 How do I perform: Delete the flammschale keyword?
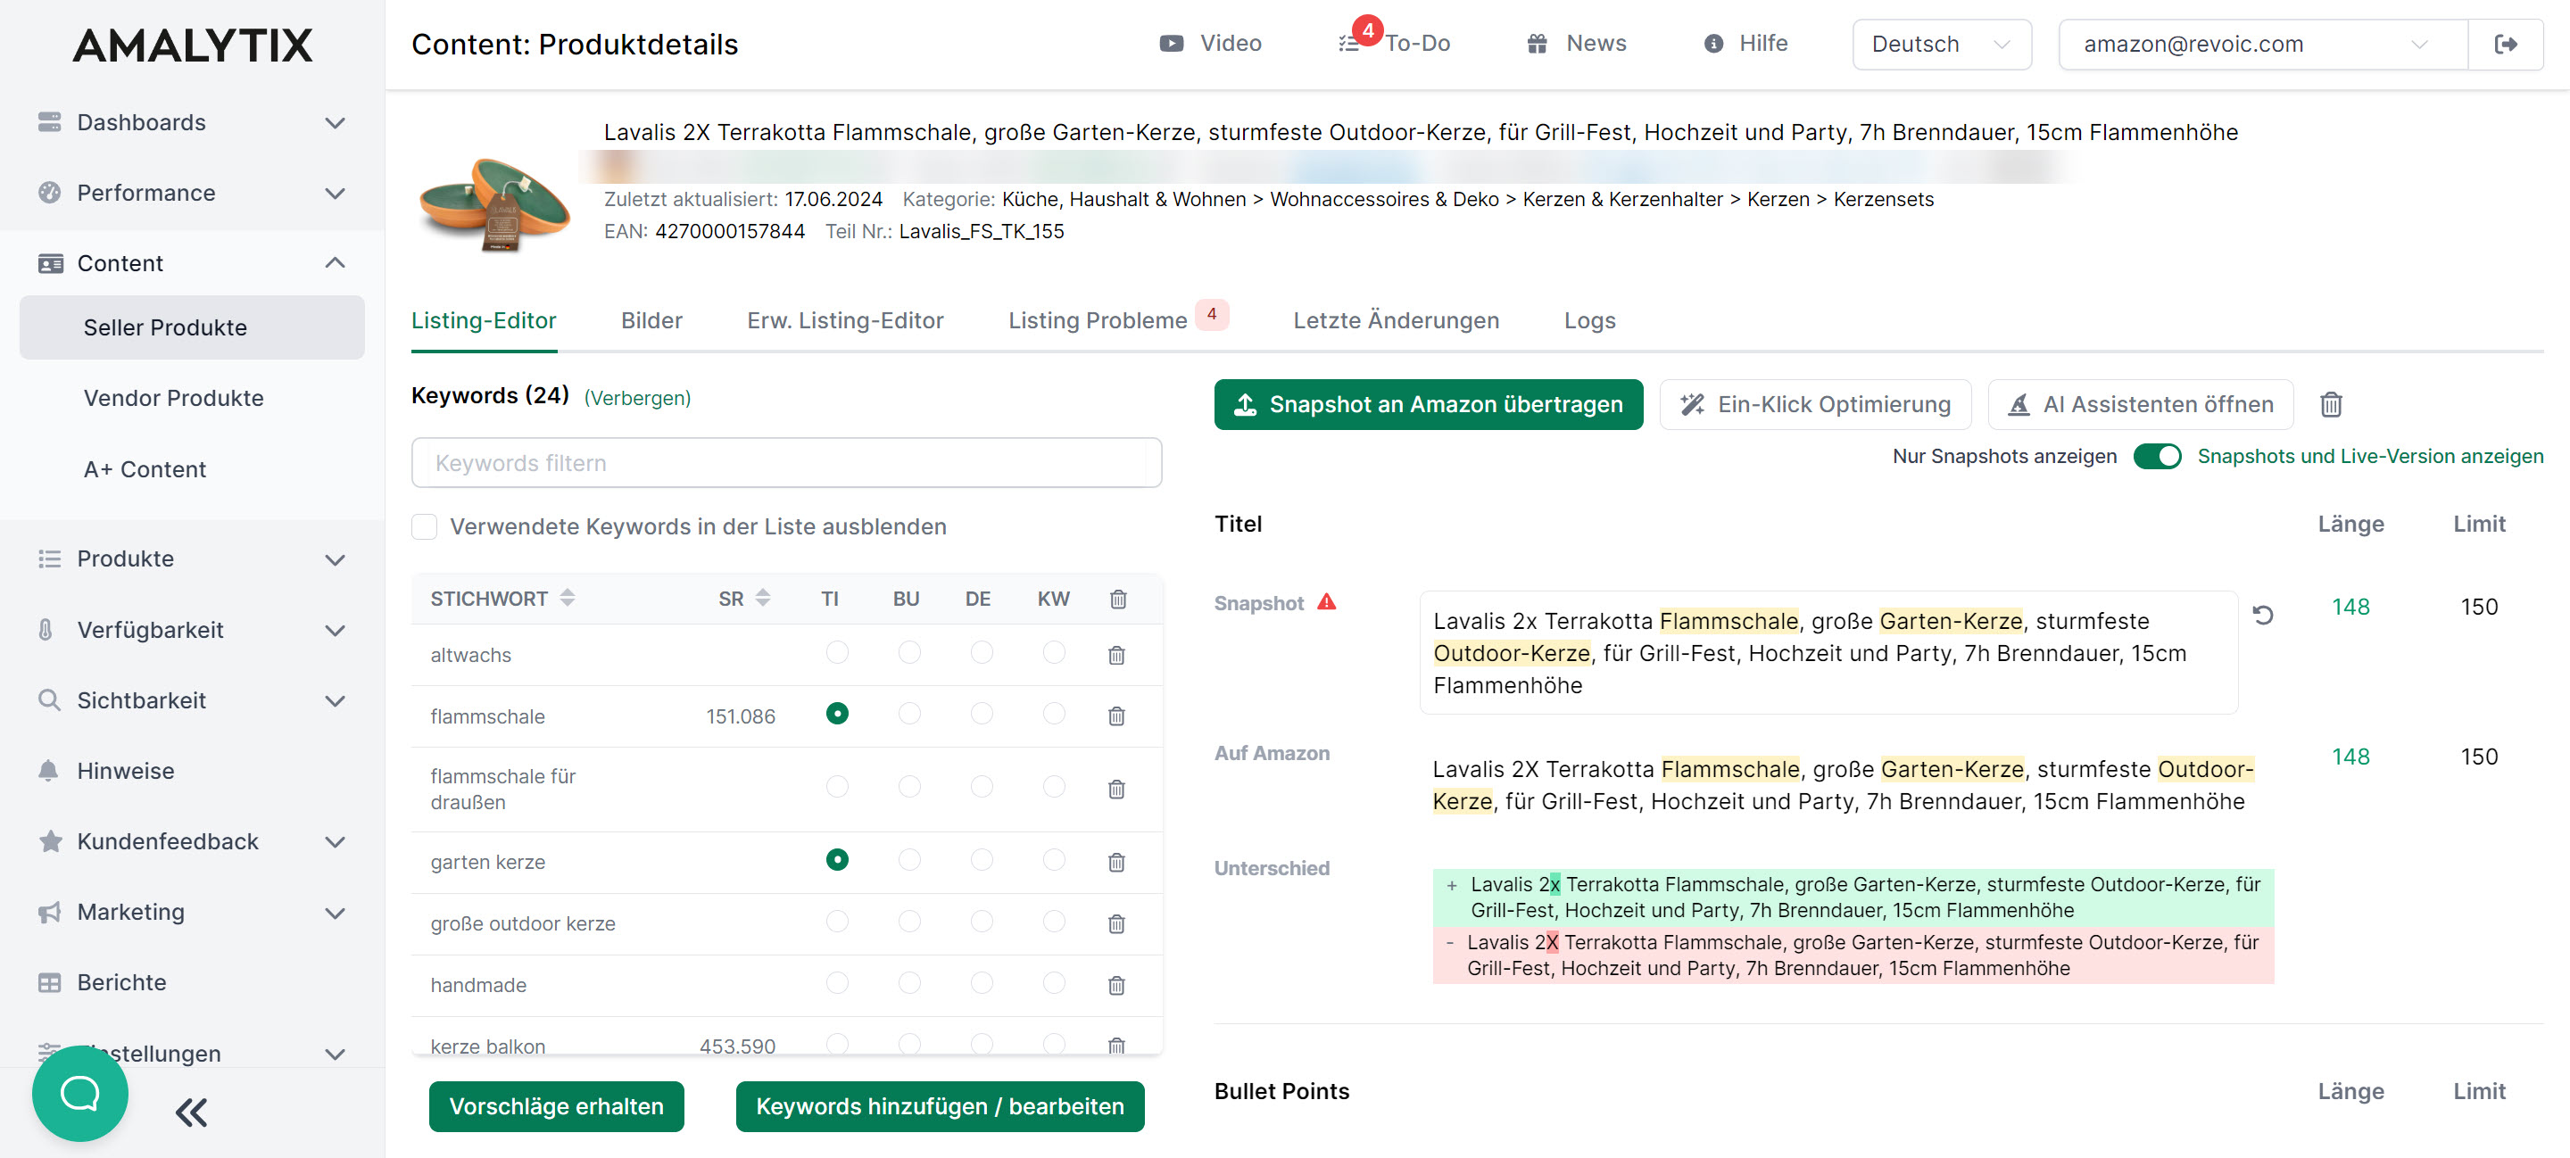pos(1116,715)
